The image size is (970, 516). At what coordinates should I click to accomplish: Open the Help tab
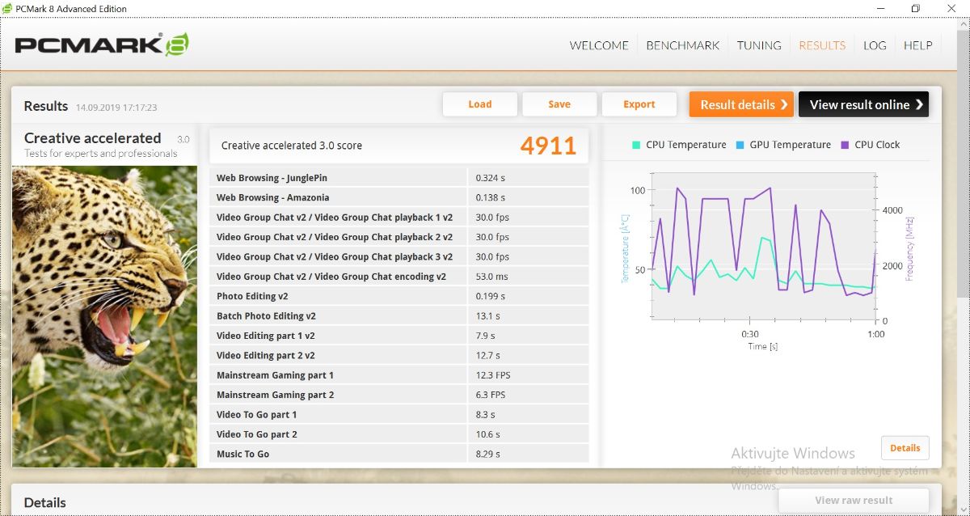pyautogui.click(x=917, y=45)
